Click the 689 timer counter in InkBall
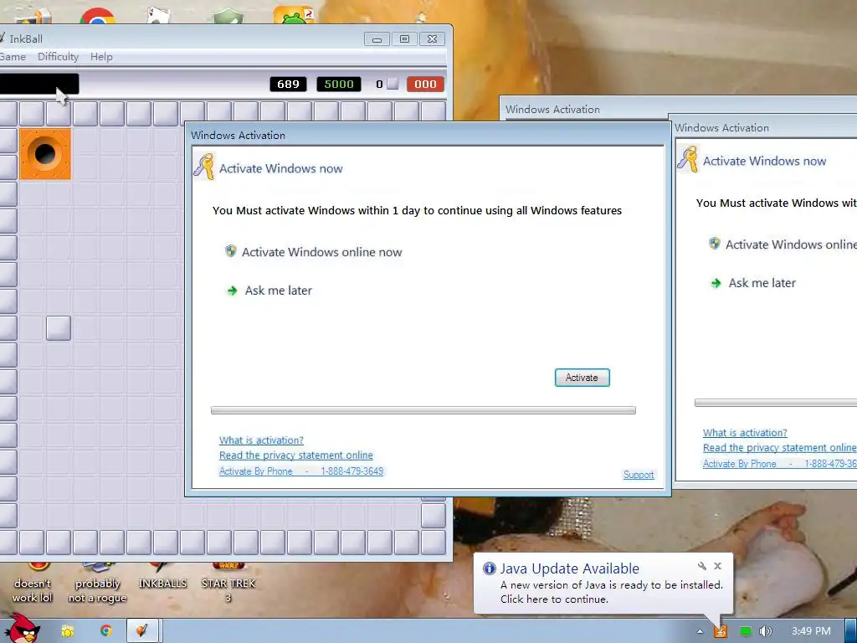The image size is (857, 643). click(x=288, y=85)
